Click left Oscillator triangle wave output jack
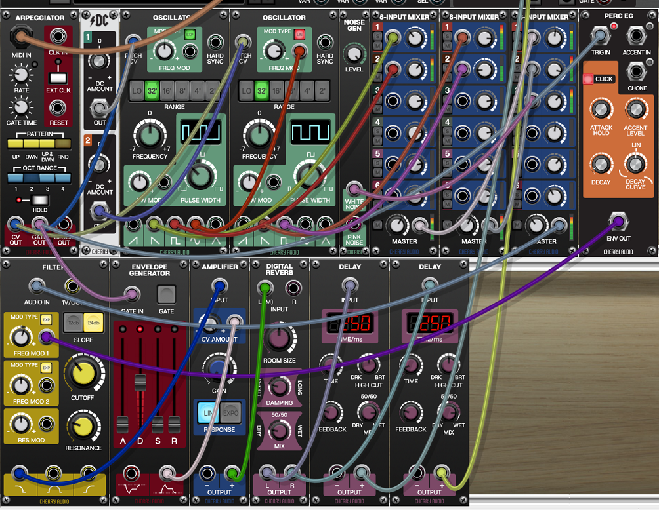This screenshot has width=659, height=510. tap(215, 224)
